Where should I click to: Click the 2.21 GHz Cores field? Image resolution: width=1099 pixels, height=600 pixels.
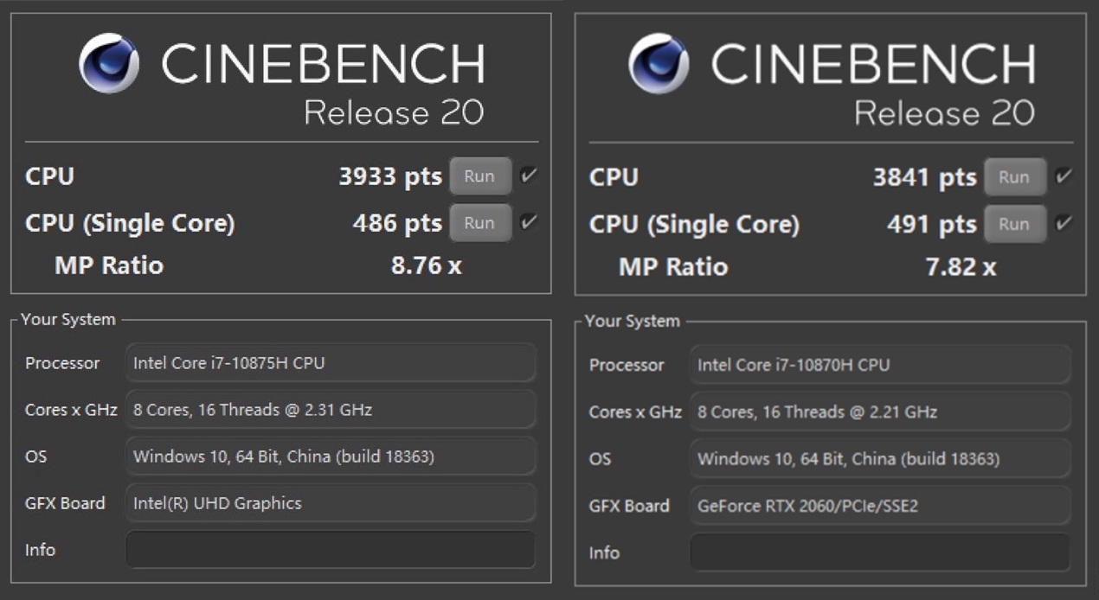[880, 412]
